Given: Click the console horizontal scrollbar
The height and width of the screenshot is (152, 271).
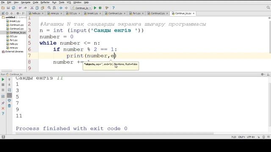Looking at the screenshot, I should coord(115,133).
